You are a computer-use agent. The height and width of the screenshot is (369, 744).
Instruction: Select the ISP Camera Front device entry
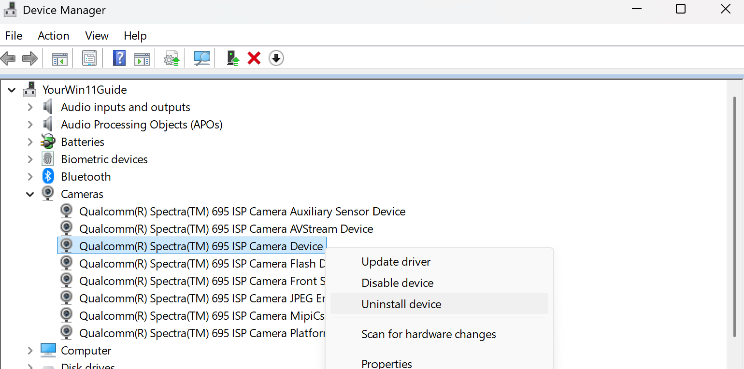point(202,281)
